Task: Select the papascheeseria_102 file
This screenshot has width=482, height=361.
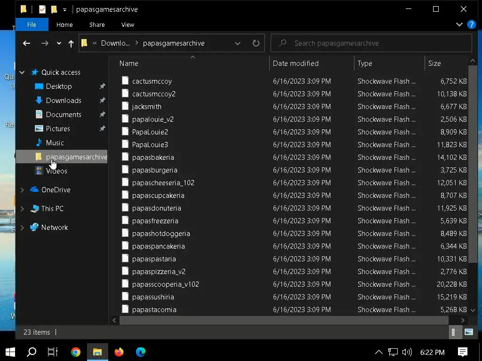Action: (163, 183)
